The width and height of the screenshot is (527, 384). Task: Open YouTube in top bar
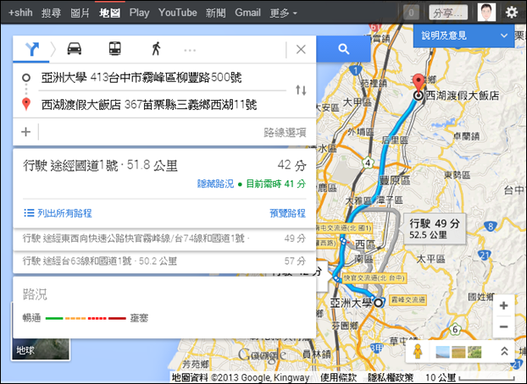(177, 13)
